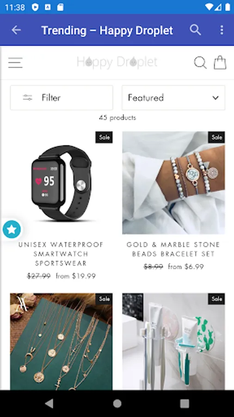The width and height of the screenshot is (234, 417).
Task: Tap the blue star rewards badge
Action: [12, 229]
